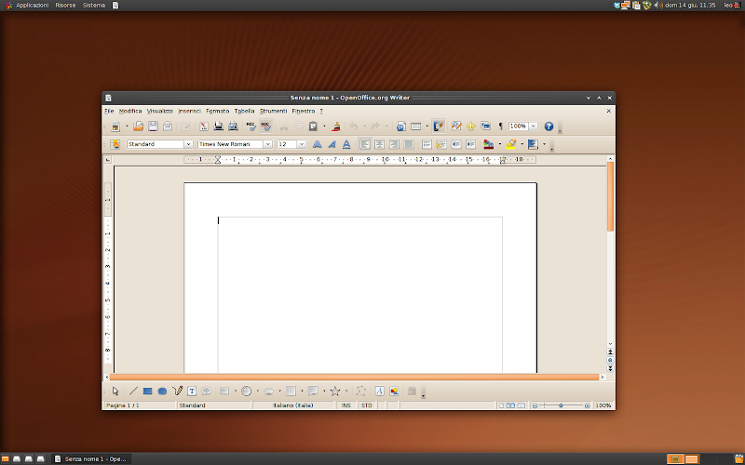Click Applicazioni in the top panel

point(32,6)
